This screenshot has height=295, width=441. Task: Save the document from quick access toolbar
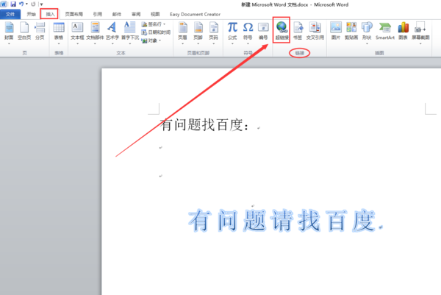(x=13, y=4)
